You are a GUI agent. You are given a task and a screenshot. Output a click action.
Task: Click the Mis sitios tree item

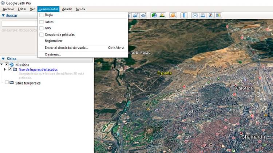pos(22,65)
